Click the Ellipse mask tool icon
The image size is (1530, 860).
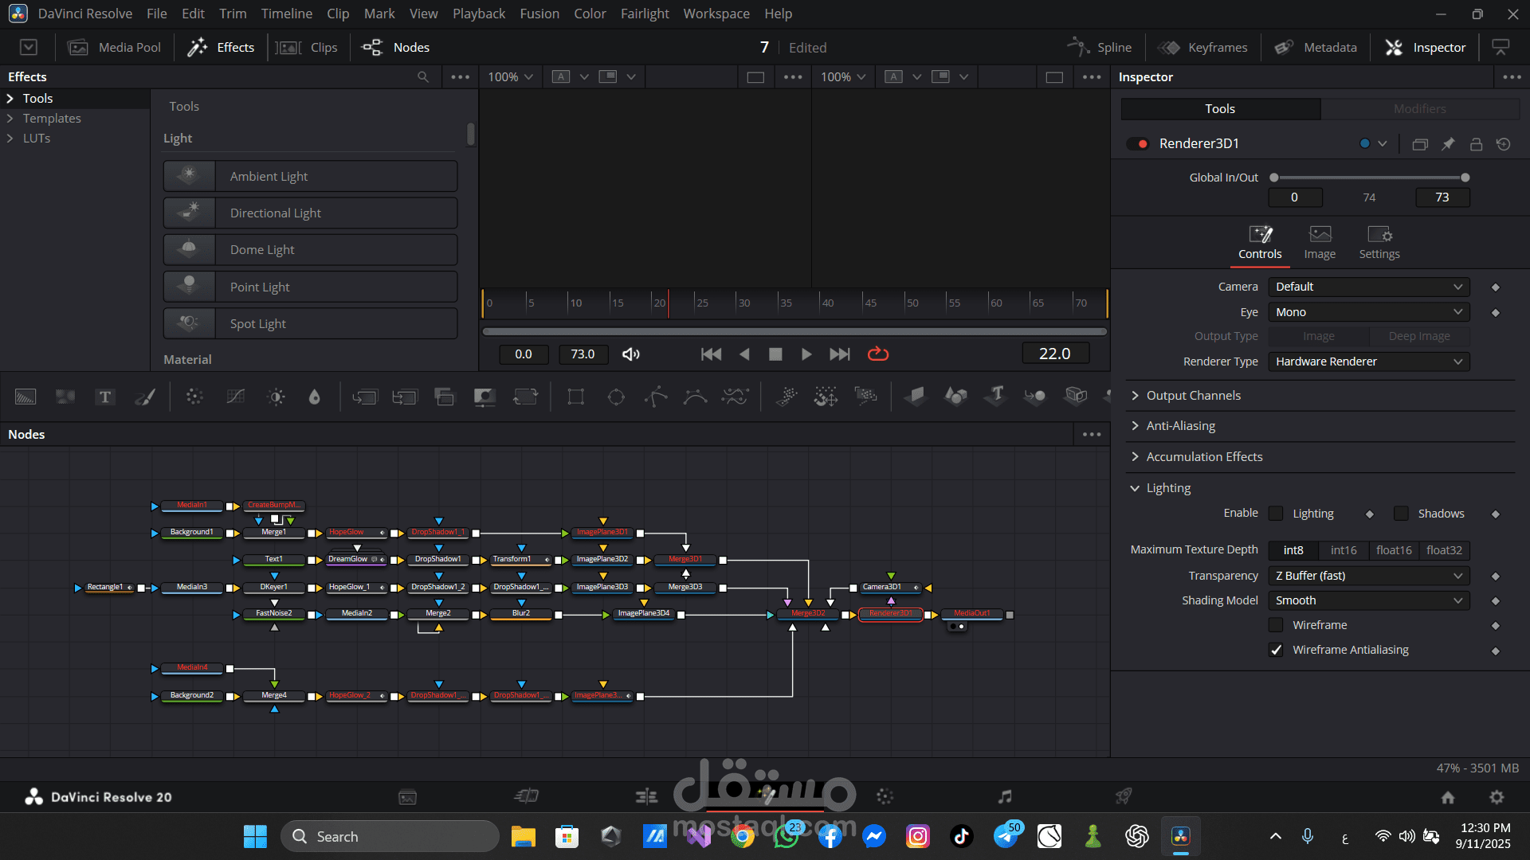coord(616,397)
